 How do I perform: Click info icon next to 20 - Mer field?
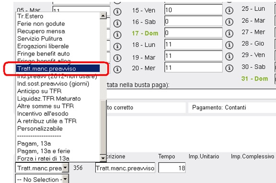point(229,68)
